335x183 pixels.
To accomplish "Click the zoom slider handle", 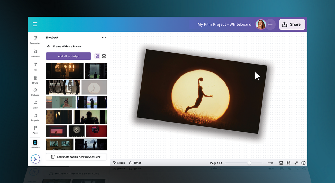I will tap(249, 163).
